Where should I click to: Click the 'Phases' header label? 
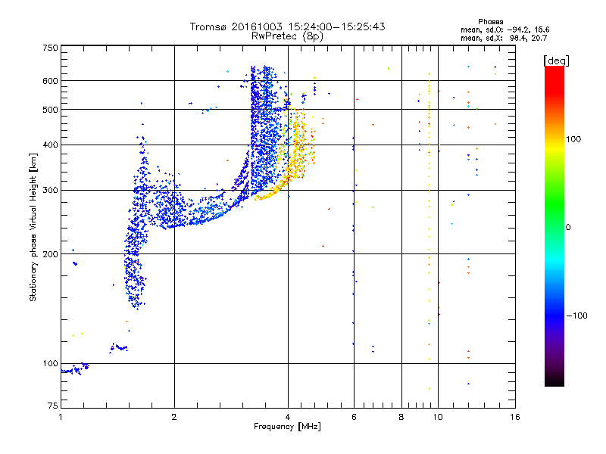click(490, 22)
